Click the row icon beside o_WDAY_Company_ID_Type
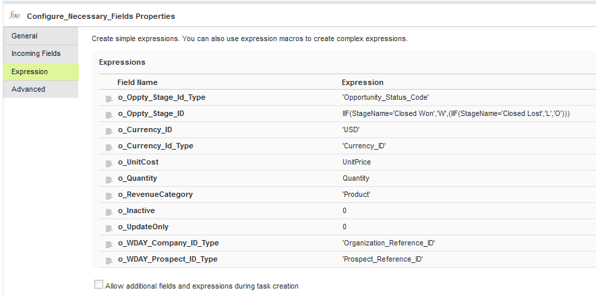This screenshot has height=296, width=596. click(x=109, y=244)
